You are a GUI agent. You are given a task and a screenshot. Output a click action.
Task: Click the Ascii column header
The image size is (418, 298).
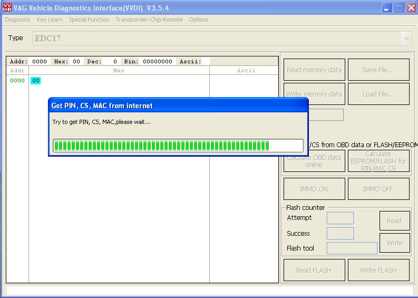click(244, 71)
